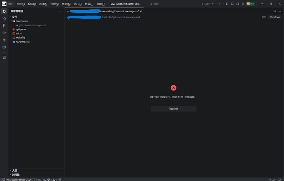Click the IDE mode button
The width and height of the screenshot is (284, 181).
point(10,4)
